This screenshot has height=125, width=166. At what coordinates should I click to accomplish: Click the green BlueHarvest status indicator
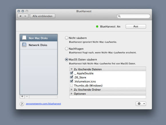pyautogui.click(x=97, y=27)
